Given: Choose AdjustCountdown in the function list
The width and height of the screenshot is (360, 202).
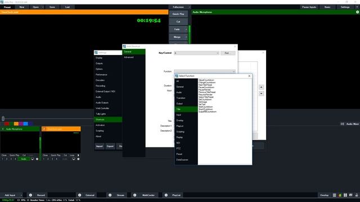Looking at the screenshot, I should point(206,80).
